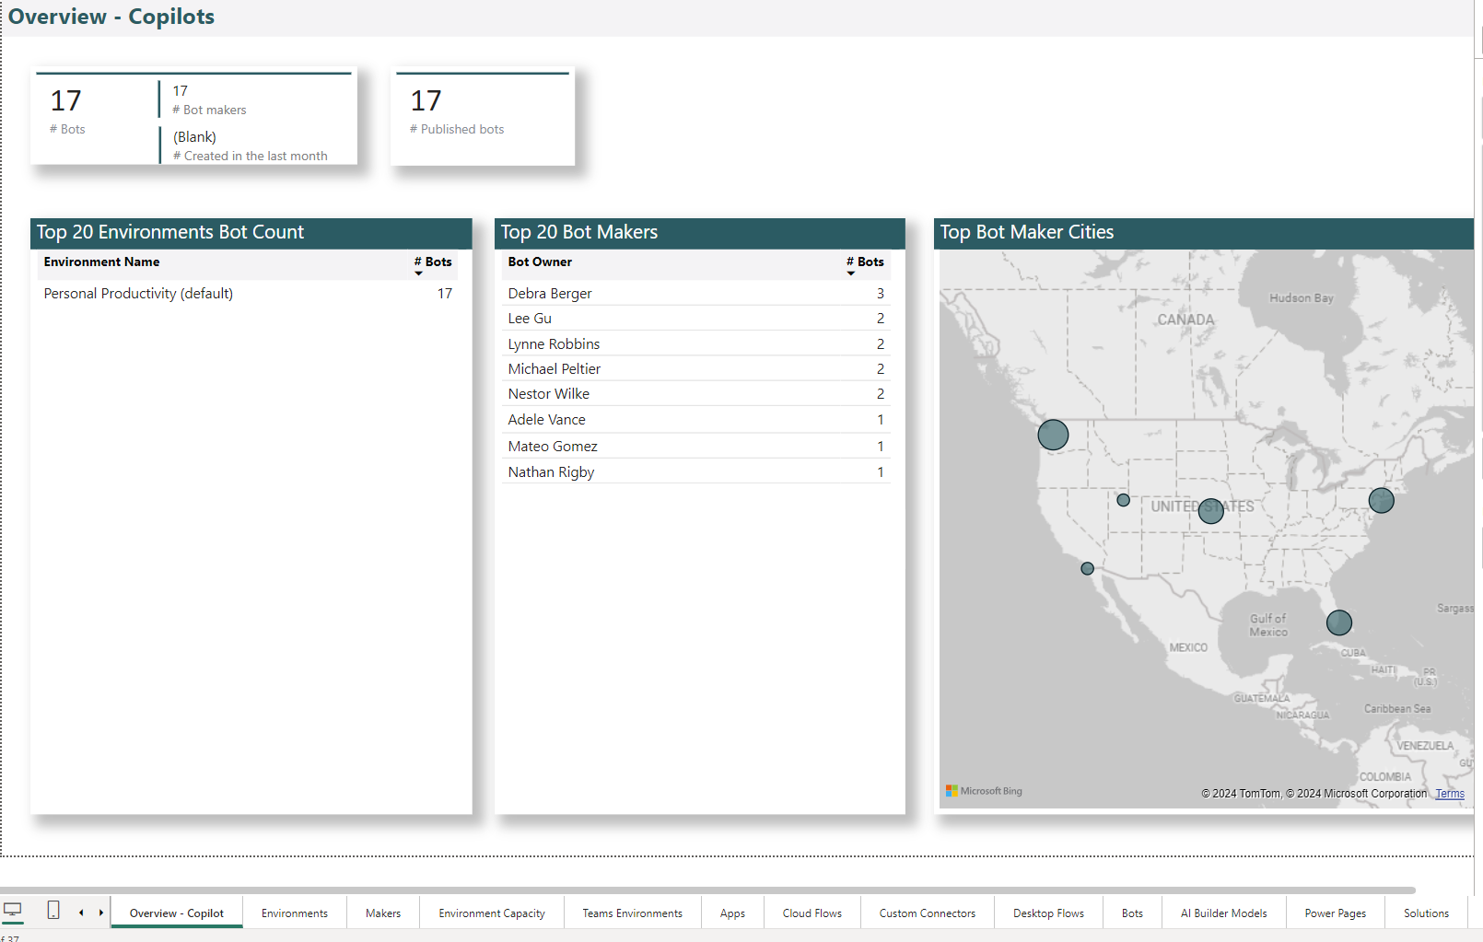Open the Environments page tab
The width and height of the screenshot is (1483, 942).
pos(295,913)
